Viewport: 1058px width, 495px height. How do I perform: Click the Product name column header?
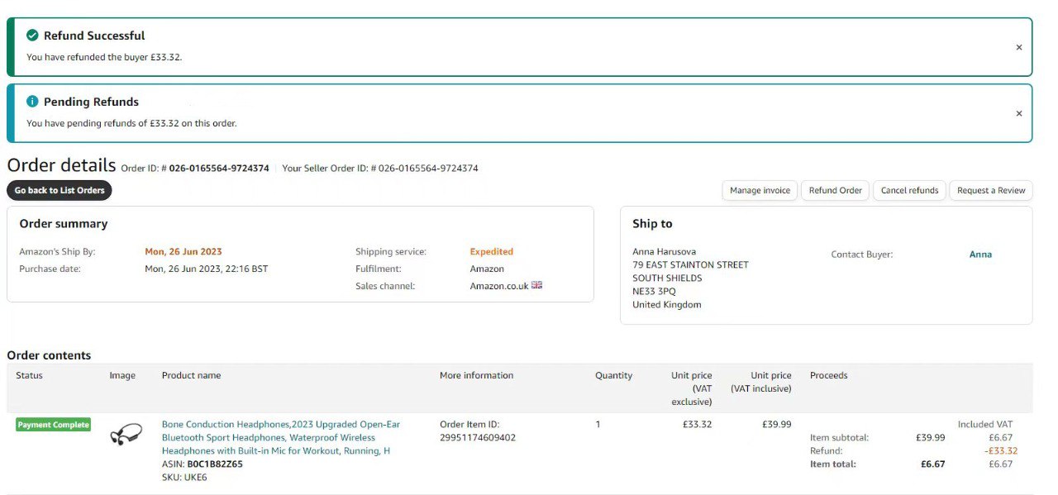point(191,375)
